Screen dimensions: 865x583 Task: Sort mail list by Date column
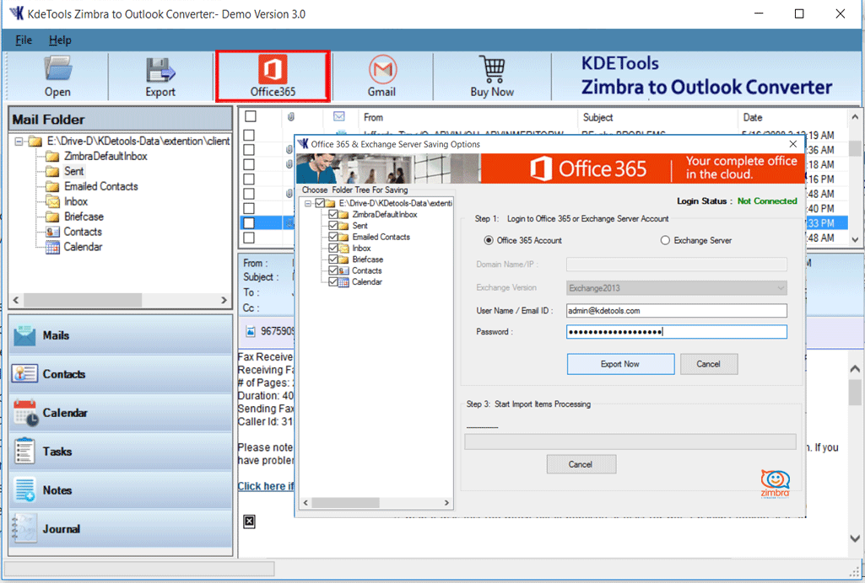(x=753, y=117)
